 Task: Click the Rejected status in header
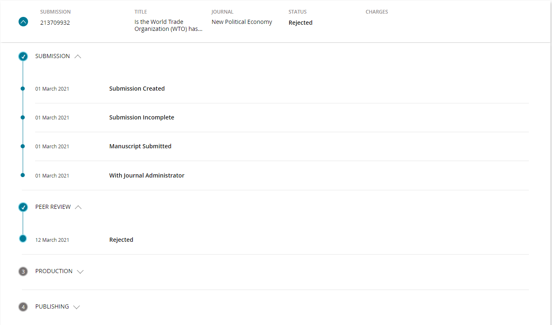coord(300,23)
